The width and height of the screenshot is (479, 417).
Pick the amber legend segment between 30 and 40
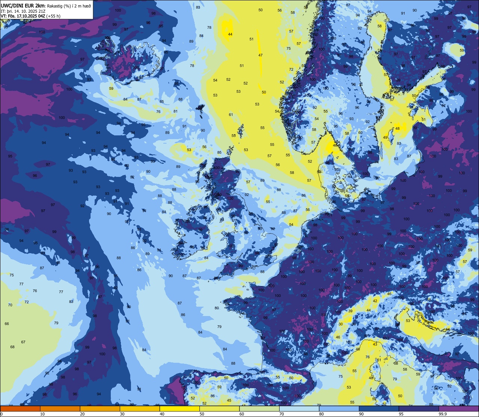(140, 408)
